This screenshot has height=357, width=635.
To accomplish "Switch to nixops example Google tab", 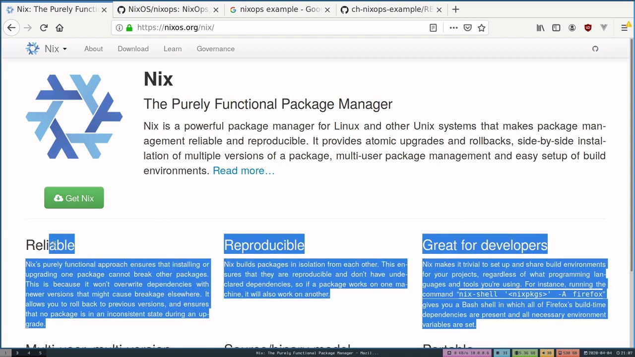I will (x=279, y=9).
